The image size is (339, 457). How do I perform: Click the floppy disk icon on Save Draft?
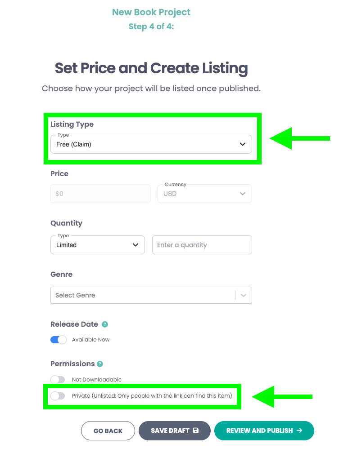196,430
